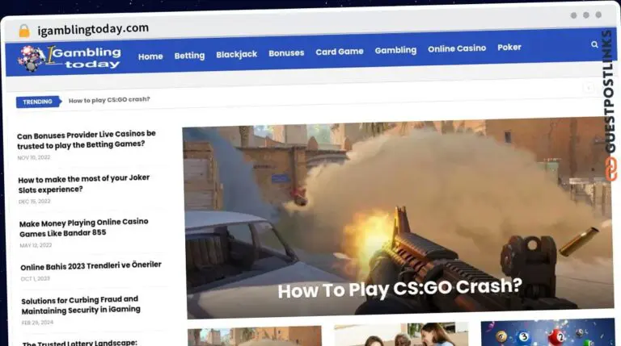The height and width of the screenshot is (346, 621).
Task: Navigate to the Gambling category
Action: (x=395, y=50)
